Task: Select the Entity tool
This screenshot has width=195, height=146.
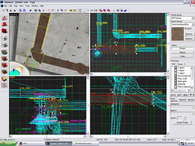Action: click(x=5, y=38)
